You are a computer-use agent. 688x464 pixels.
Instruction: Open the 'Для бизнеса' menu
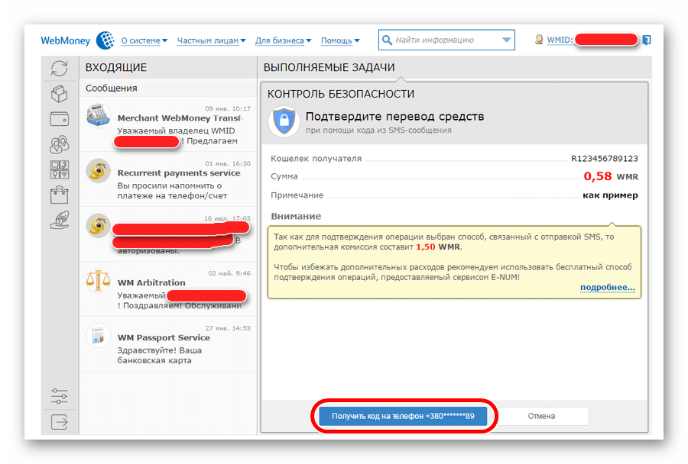click(x=283, y=40)
